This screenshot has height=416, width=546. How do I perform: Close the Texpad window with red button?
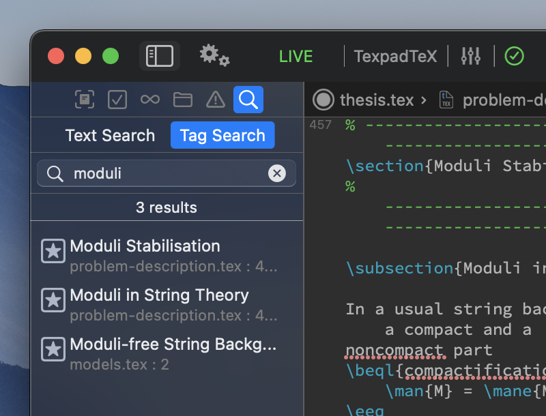click(56, 56)
